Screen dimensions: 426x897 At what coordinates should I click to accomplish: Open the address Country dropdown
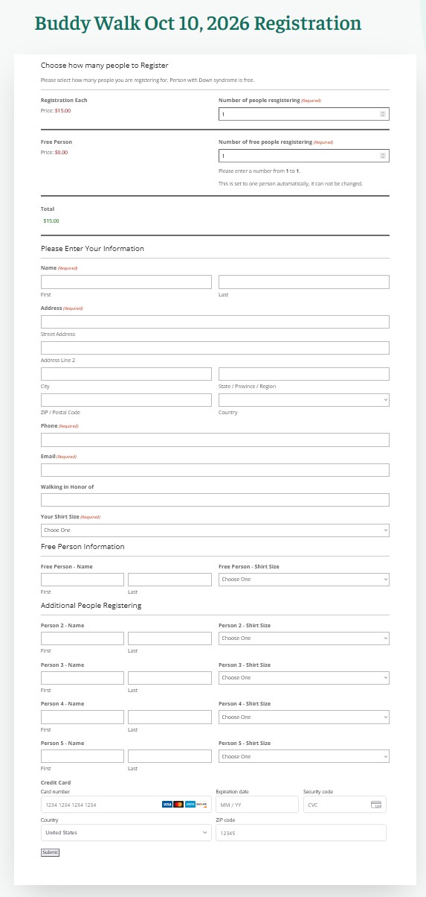click(304, 400)
